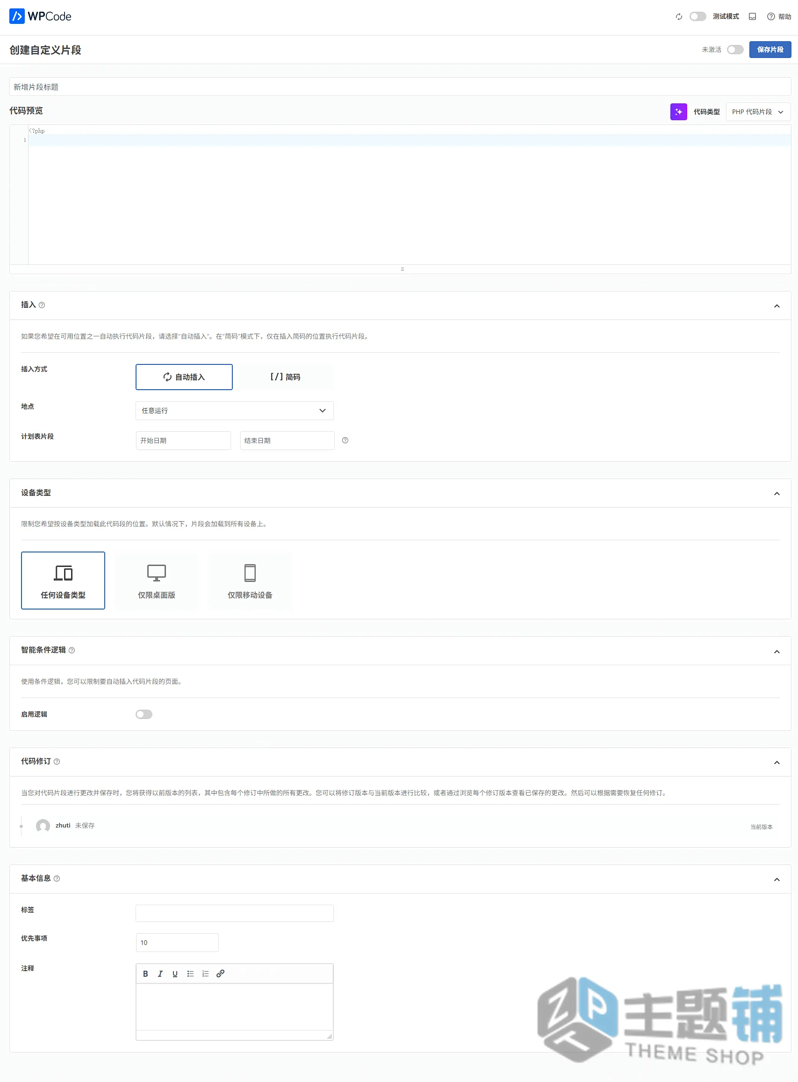
Task: Click the code editor resize handle
Action: click(402, 269)
